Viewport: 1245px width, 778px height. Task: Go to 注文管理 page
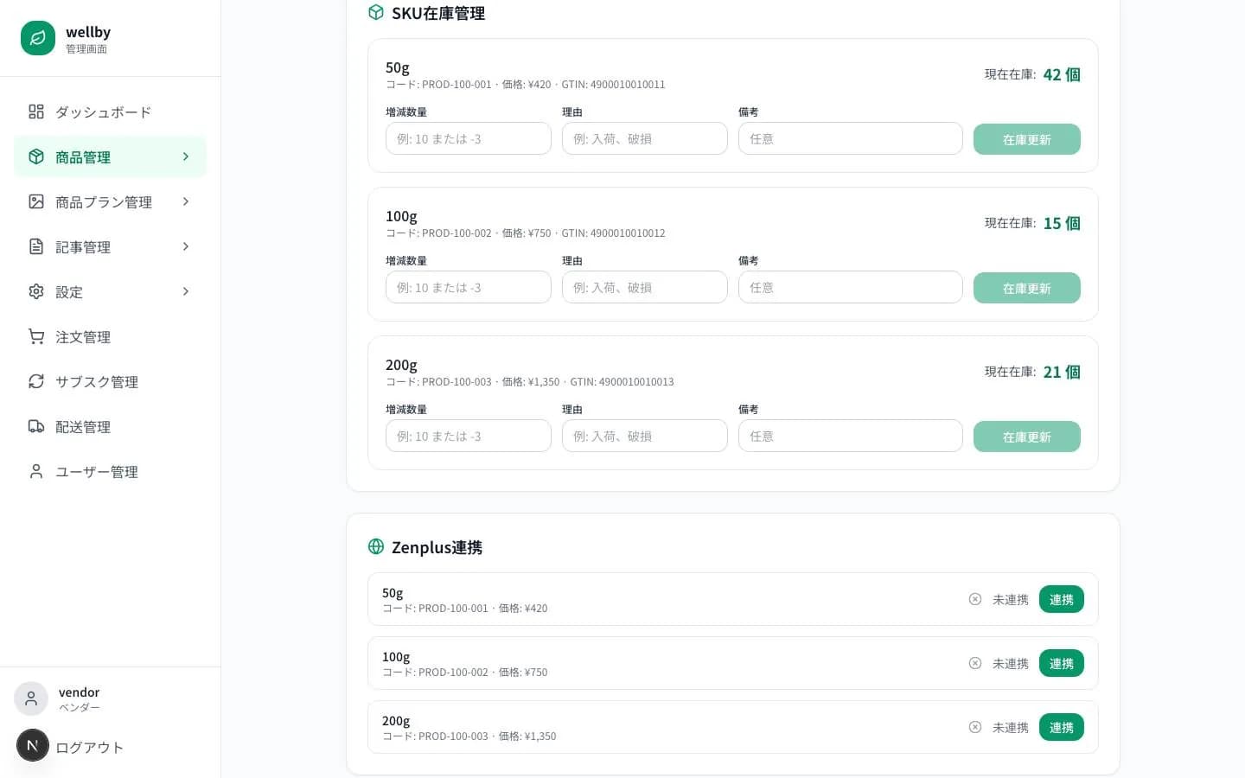coord(110,336)
